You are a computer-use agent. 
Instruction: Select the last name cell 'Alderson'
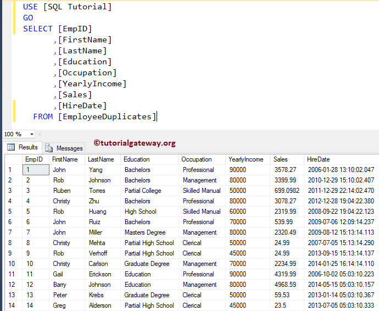103,305
